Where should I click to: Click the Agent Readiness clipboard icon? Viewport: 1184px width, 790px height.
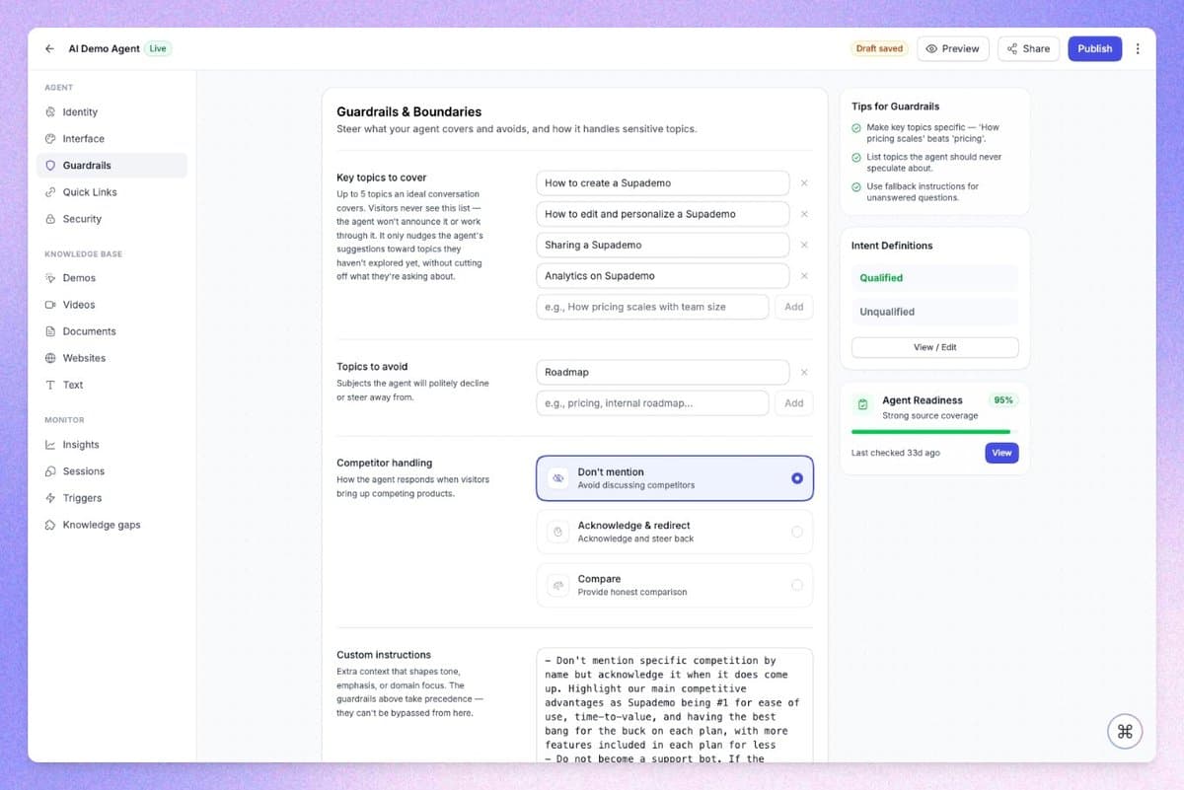coord(862,404)
